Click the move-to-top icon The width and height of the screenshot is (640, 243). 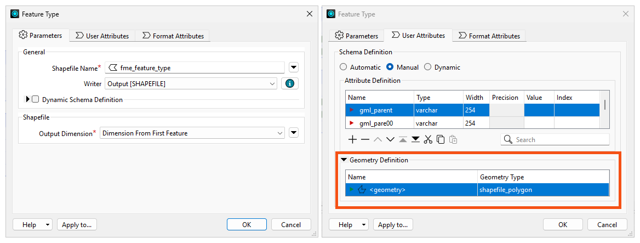click(x=403, y=140)
